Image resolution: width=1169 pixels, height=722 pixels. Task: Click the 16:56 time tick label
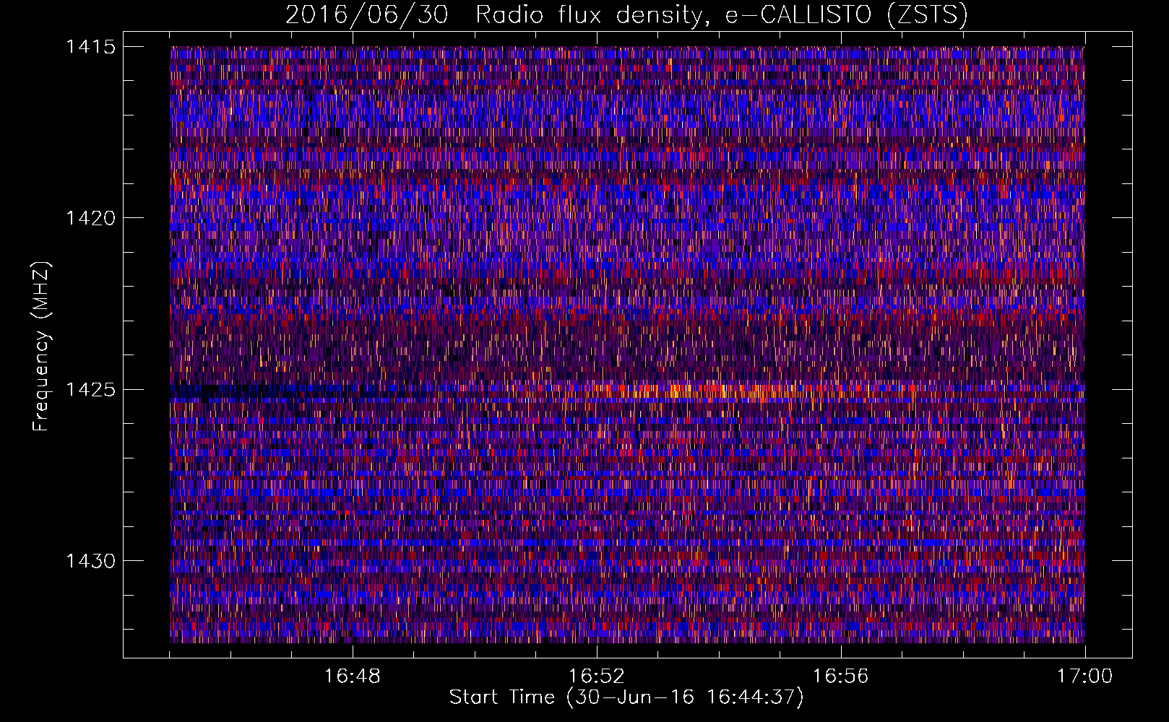[x=840, y=677]
